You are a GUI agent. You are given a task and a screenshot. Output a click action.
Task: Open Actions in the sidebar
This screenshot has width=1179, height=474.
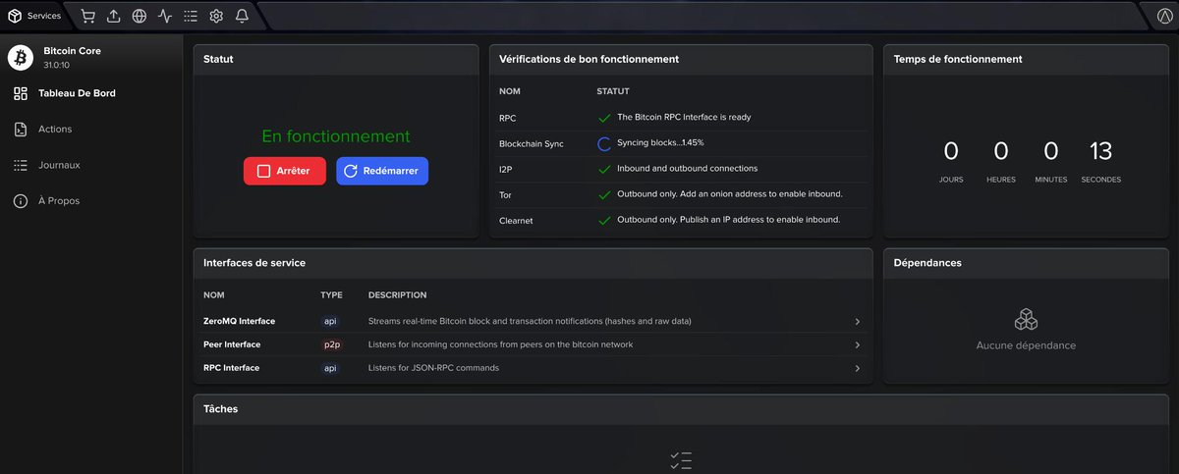(55, 130)
